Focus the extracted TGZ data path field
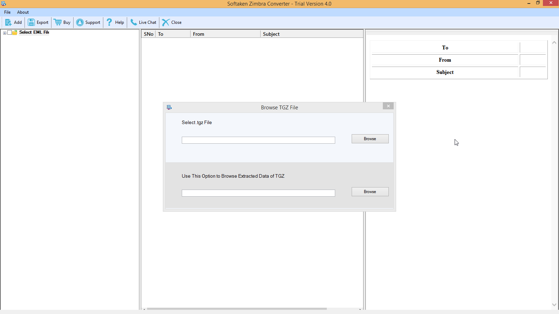The image size is (559, 314). [258, 193]
